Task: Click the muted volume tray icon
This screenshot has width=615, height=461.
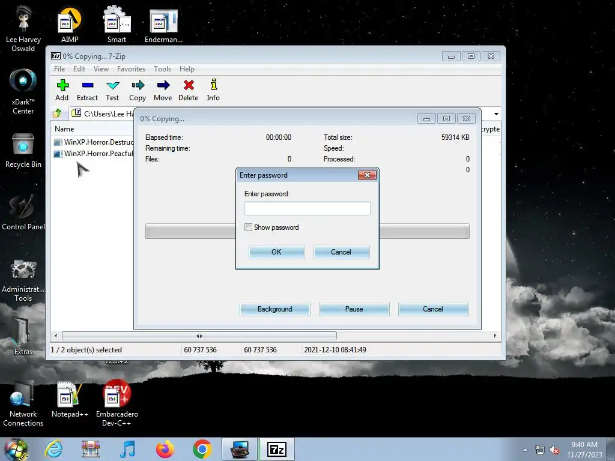Action: click(x=554, y=450)
